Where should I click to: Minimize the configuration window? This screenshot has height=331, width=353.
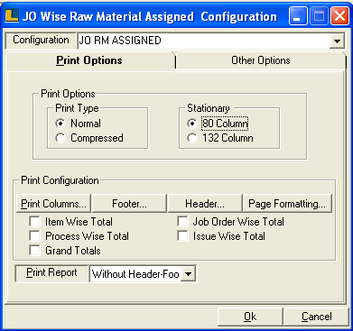298,15
